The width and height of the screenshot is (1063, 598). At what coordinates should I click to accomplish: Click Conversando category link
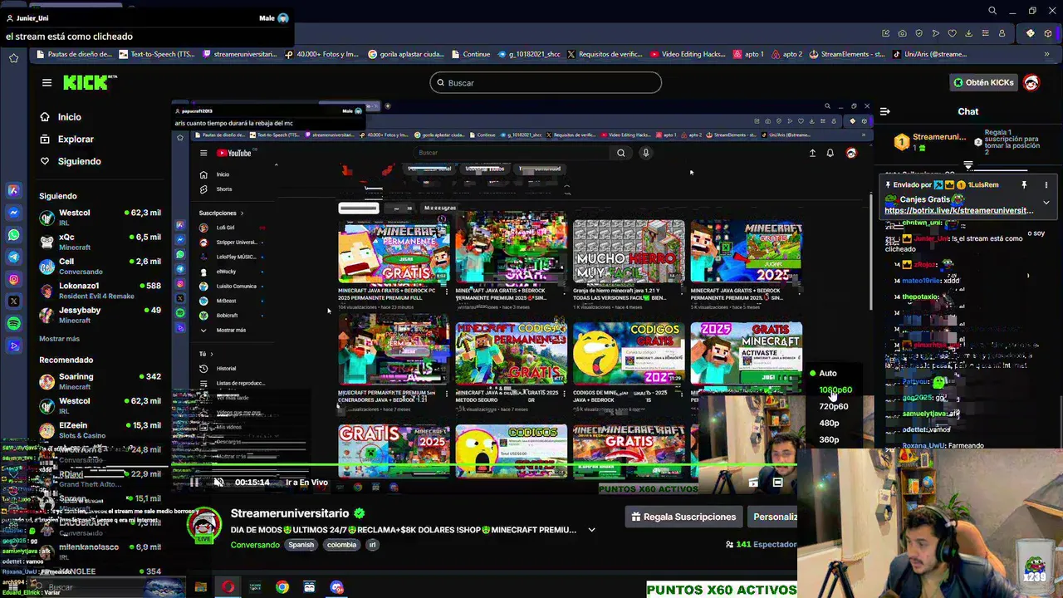point(255,545)
